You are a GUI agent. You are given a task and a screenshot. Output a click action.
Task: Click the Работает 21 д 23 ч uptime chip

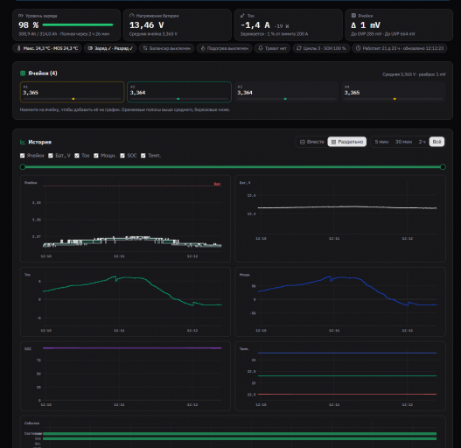400,48
